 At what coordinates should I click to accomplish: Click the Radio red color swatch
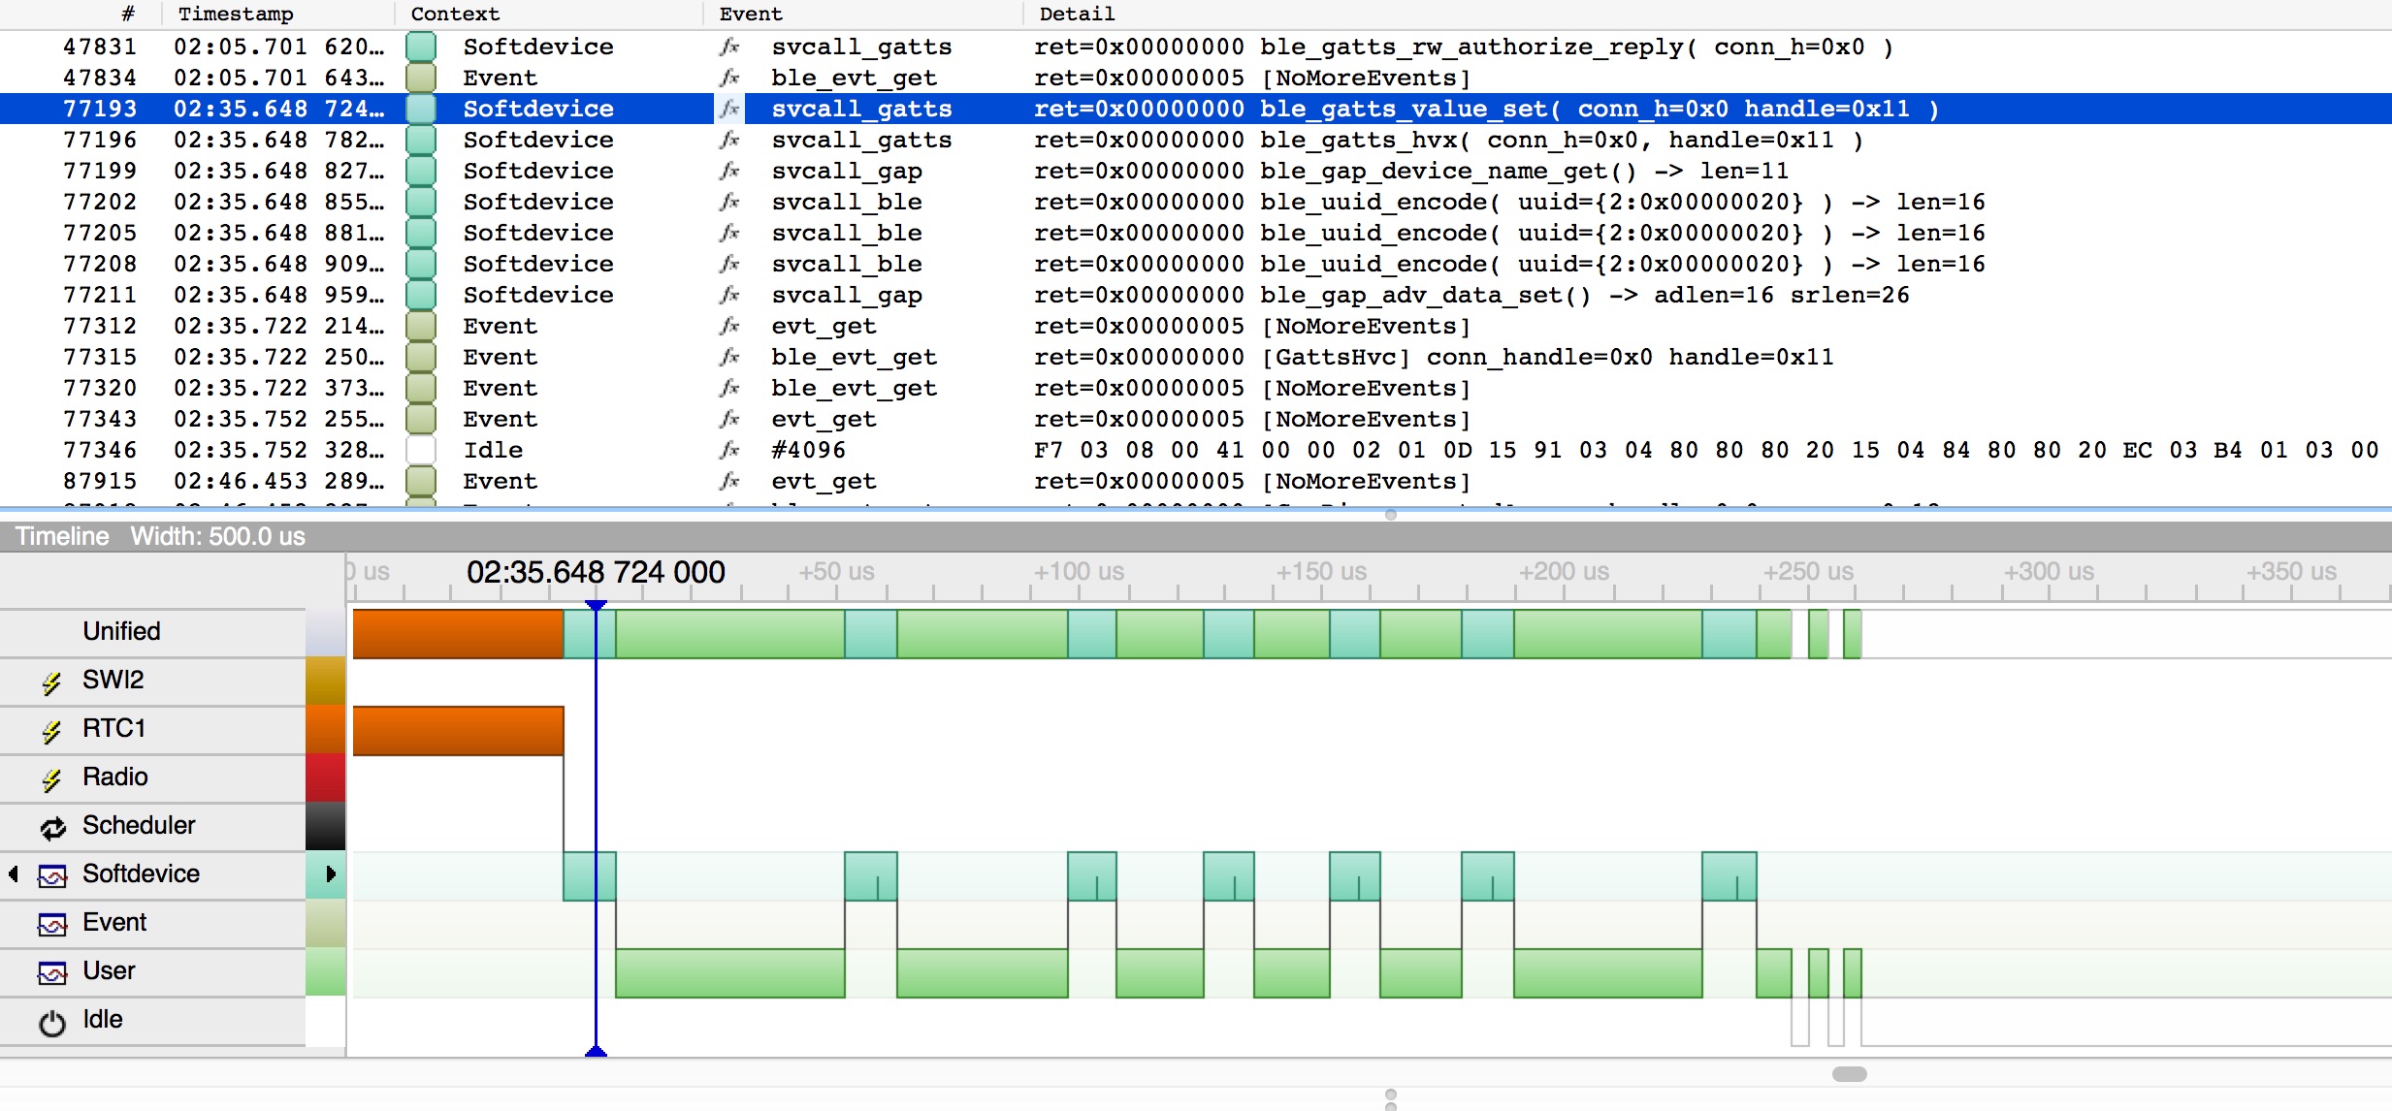coord(326,778)
